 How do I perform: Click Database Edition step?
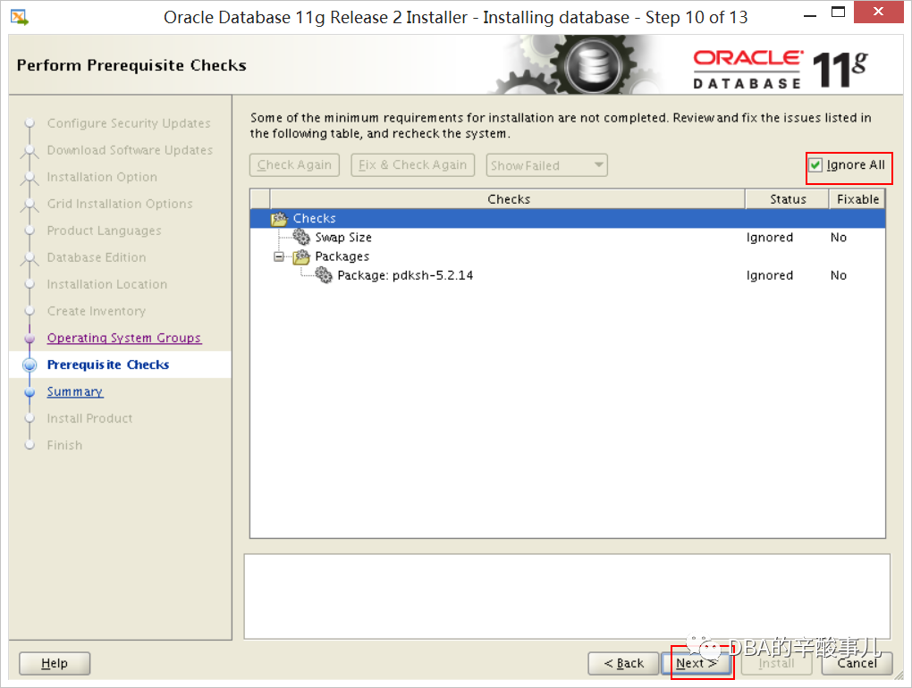[97, 257]
